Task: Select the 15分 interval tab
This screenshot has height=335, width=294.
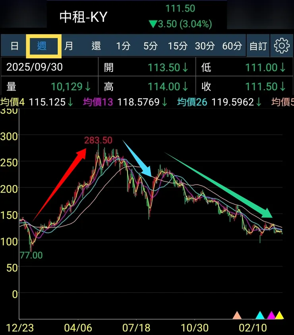Action: [x=178, y=46]
